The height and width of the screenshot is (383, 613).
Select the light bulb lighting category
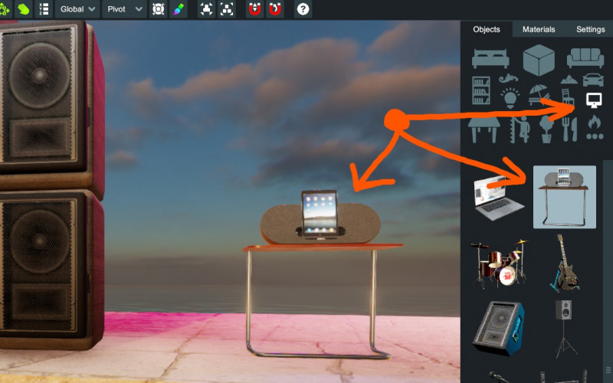point(510,98)
